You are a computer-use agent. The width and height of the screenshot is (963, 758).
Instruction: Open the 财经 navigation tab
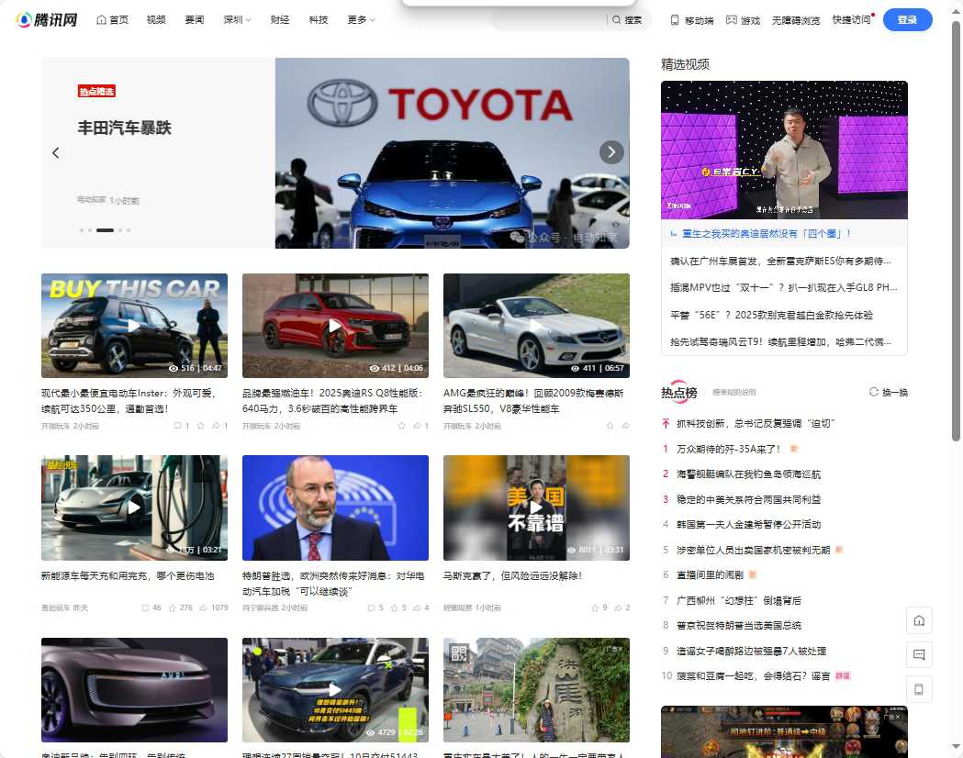pos(280,19)
